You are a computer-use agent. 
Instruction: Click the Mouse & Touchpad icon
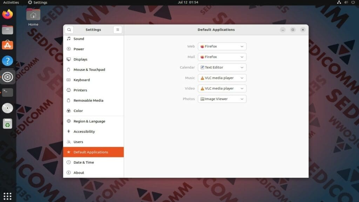pyautogui.click(x=69, y=69)
